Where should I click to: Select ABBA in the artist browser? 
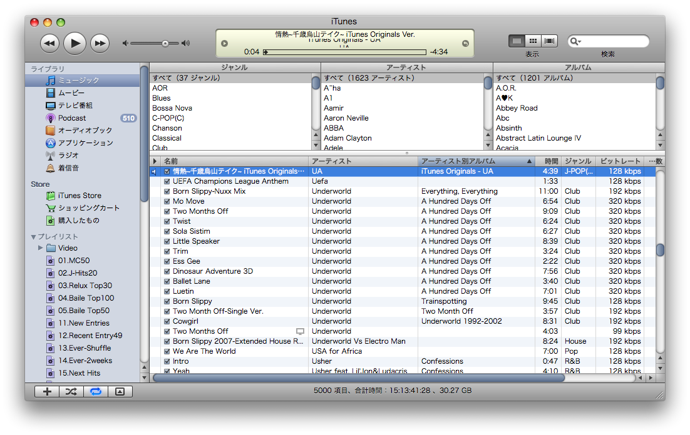coord(402,128)
